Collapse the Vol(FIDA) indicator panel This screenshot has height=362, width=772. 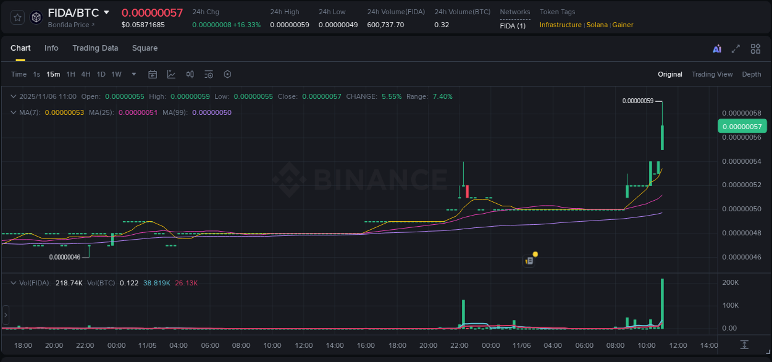13,282
